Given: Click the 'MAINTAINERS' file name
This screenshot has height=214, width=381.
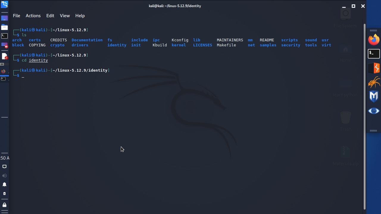Looking at the screenshot, I should (x=230, y=40).
